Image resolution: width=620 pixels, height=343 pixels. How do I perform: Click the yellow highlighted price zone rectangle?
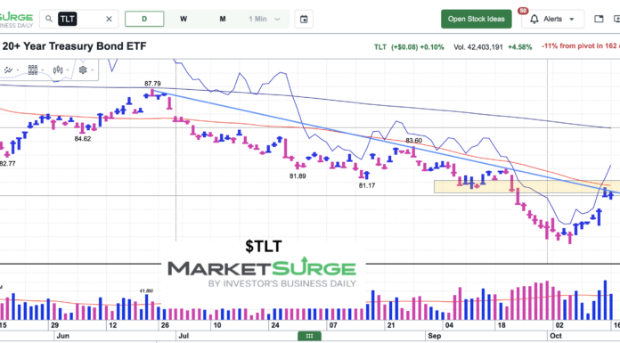pos(526,187)
